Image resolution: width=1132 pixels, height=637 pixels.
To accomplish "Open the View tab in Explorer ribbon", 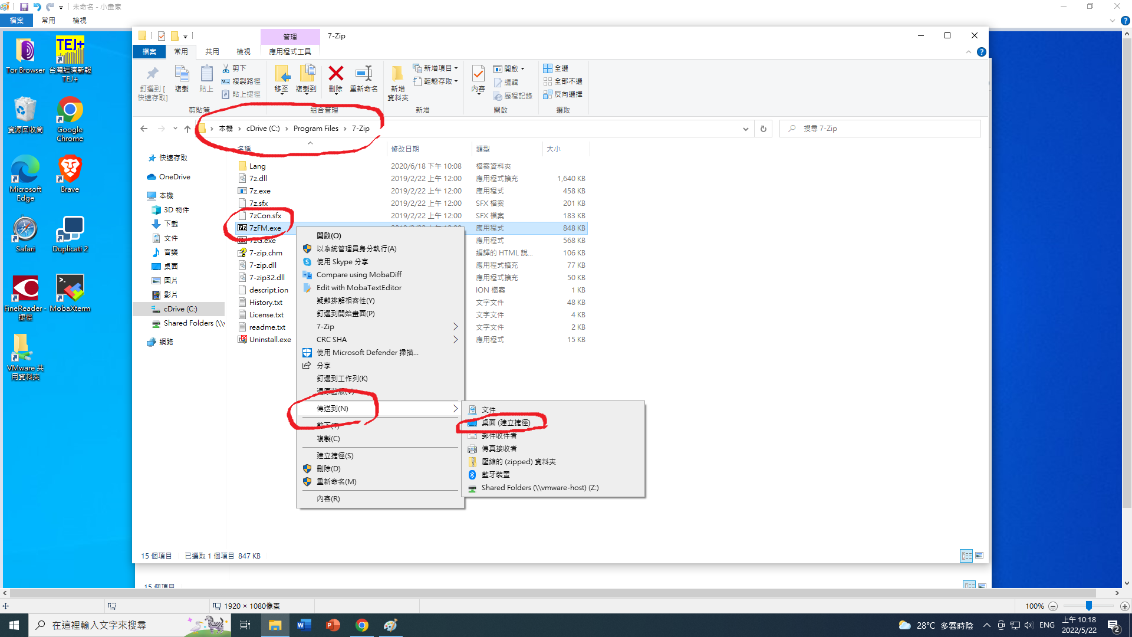I will click(x=243, y=52).
